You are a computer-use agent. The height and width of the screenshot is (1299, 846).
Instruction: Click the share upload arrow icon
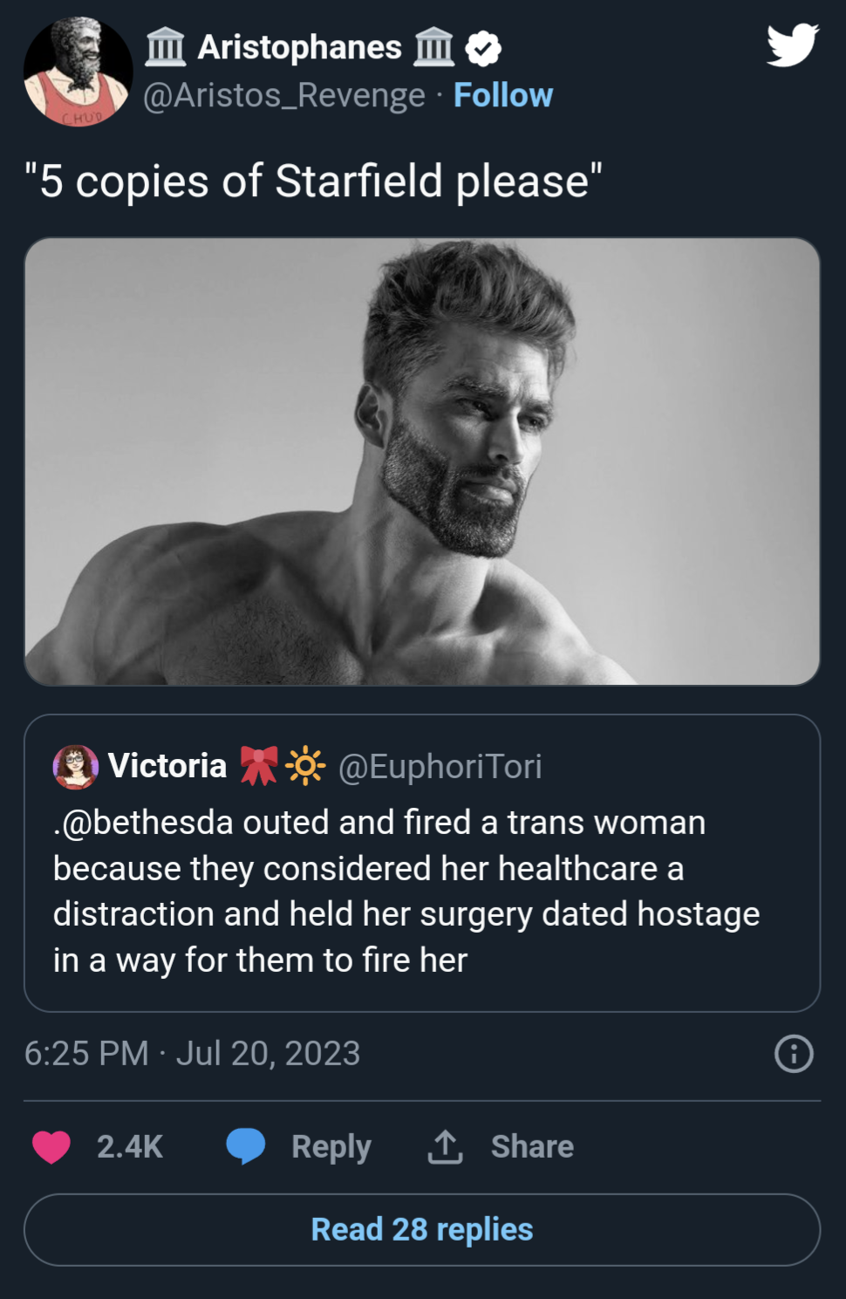coord(445,1146)
